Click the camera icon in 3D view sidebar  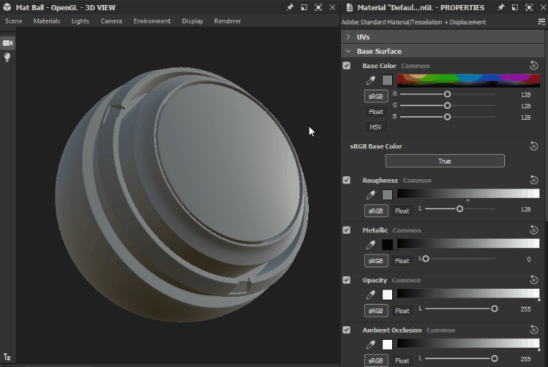click(8, 43)
